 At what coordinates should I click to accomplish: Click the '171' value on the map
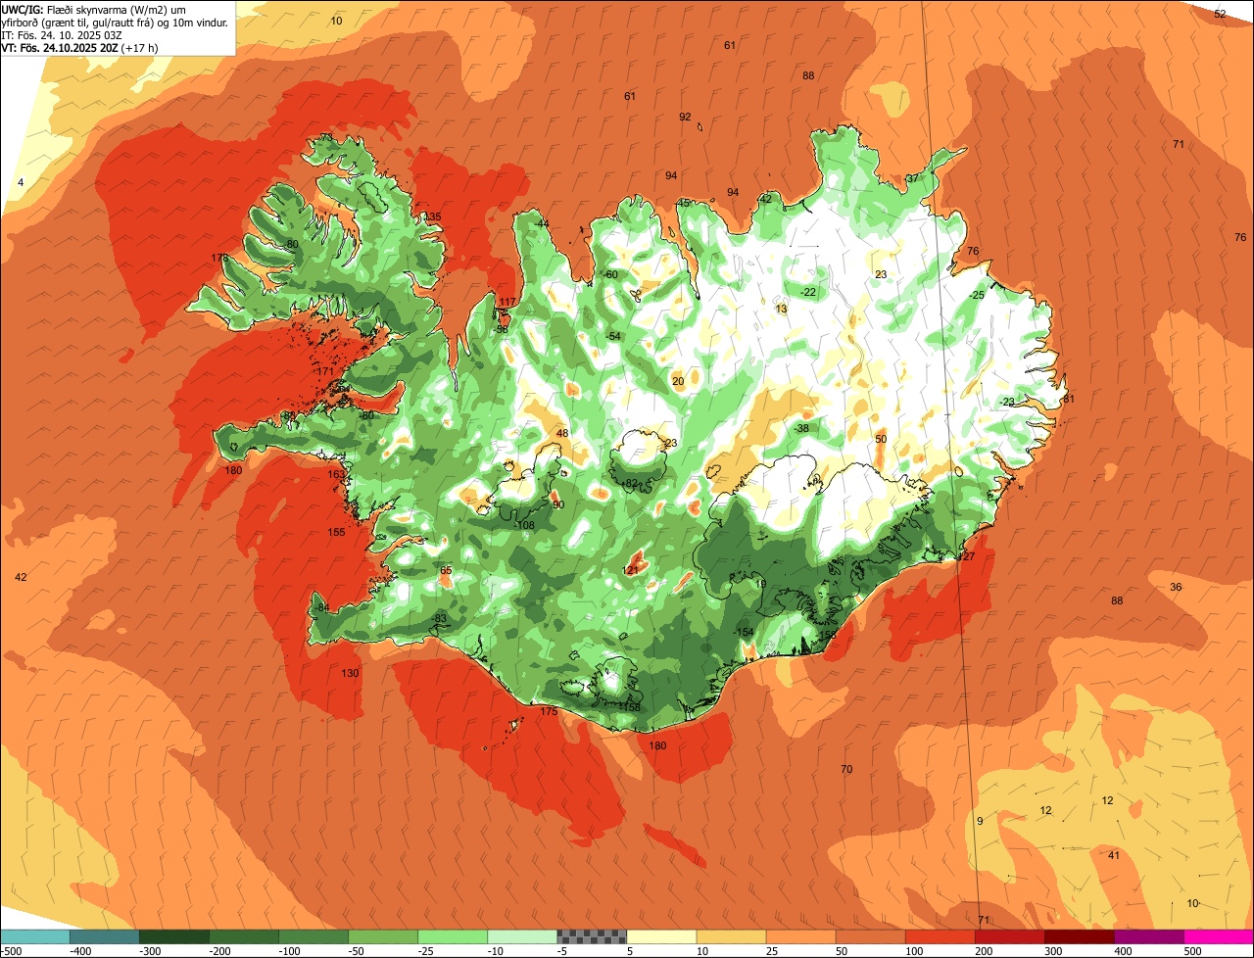(x=326, y=372)
